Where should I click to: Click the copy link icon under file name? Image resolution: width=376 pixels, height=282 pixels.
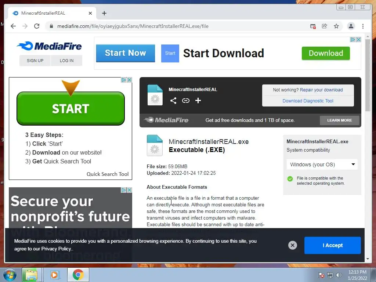[185, 101]
